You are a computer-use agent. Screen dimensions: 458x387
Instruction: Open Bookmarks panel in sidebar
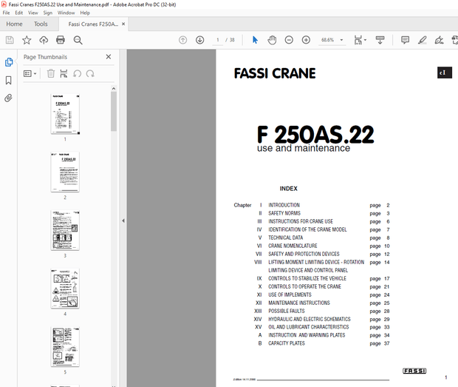point(9,80)
